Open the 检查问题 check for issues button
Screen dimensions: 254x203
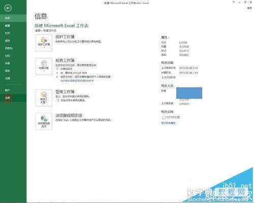click(44, 66)
